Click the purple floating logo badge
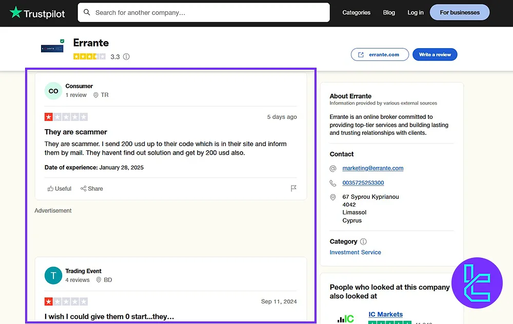This screenshot has height=324, width=513. pyautogui.click(x=477, y=282)
